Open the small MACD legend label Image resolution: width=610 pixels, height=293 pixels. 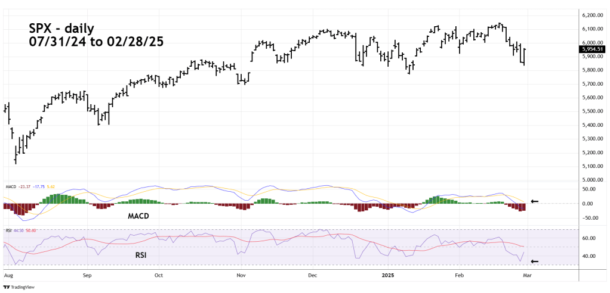pos(10,187)
